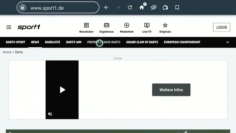Screen dimensions: 236x133
Task: Open the browser home icon
Action: point(142,7)
